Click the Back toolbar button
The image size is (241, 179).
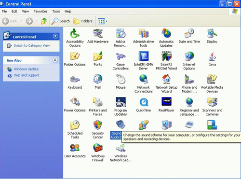click(10, 21)
